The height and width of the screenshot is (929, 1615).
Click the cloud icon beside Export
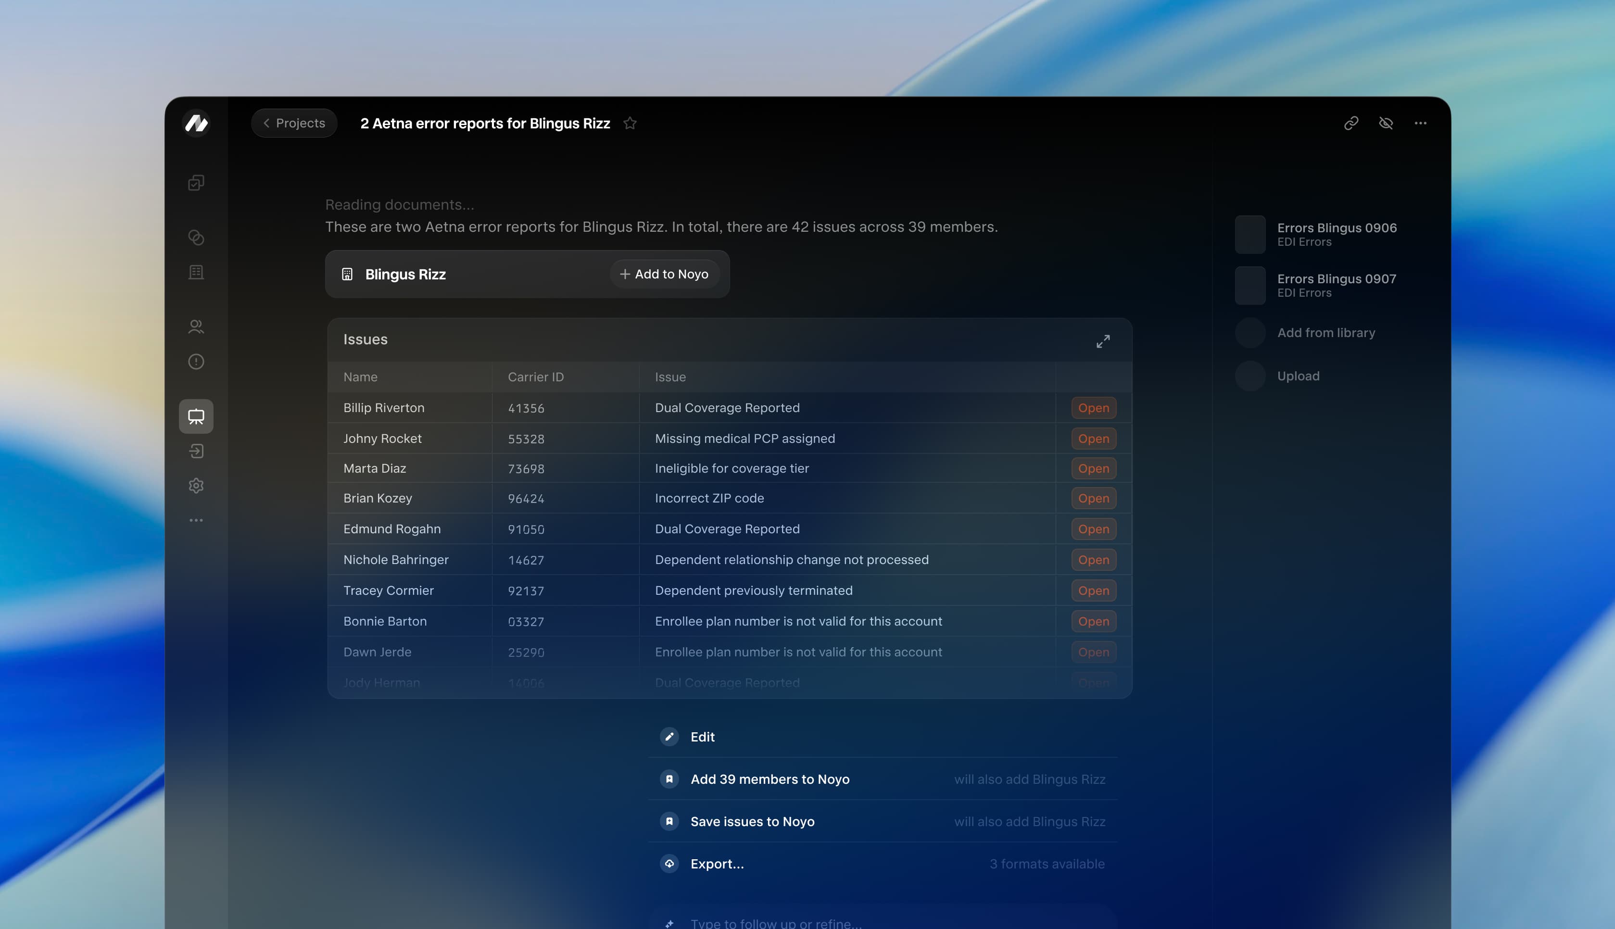point(669,864)
